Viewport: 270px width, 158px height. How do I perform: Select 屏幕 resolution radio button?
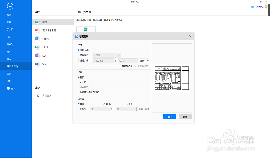[x=78, y=104]
